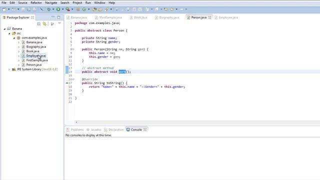Click the Debug bug icon
320x180 pixels.
[49, 9]
